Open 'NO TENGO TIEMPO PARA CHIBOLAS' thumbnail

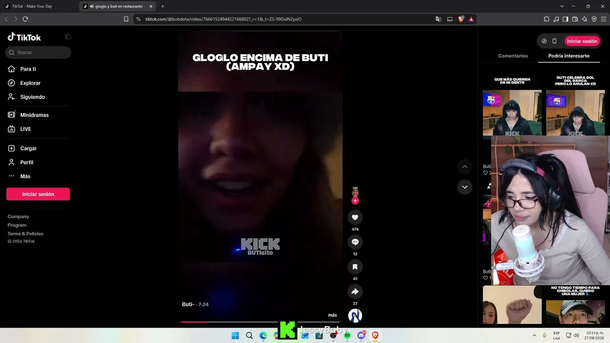576,305
